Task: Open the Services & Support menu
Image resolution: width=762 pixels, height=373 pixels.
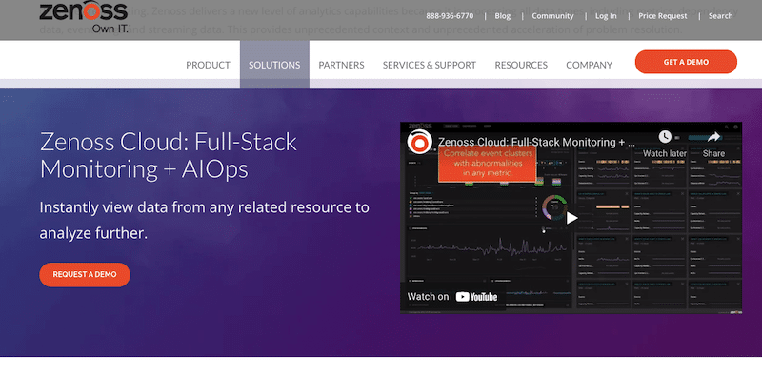Action: click(x=430, y=65)
